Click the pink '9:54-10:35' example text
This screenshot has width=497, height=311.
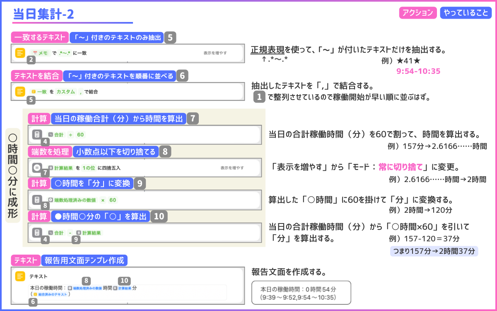click(x=418, y=71)
